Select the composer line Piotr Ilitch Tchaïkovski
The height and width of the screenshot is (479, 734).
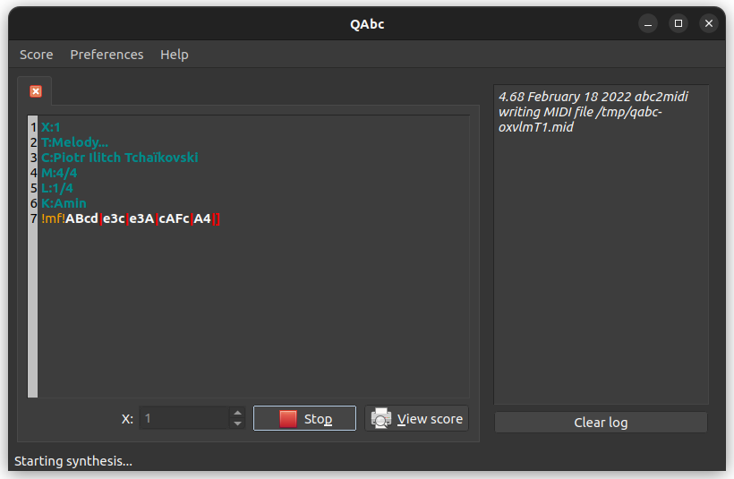tap(119, 158)
